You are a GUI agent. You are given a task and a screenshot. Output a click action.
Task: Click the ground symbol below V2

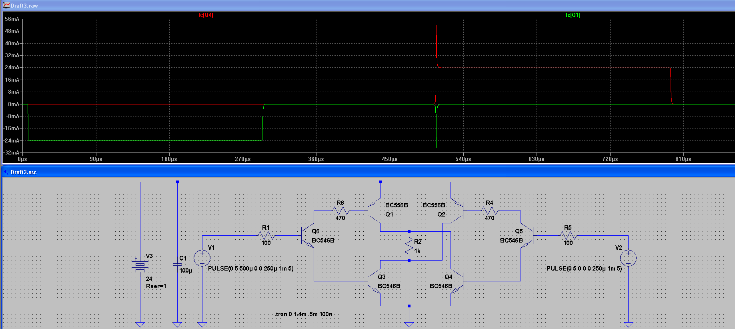[x=628, y=324]
